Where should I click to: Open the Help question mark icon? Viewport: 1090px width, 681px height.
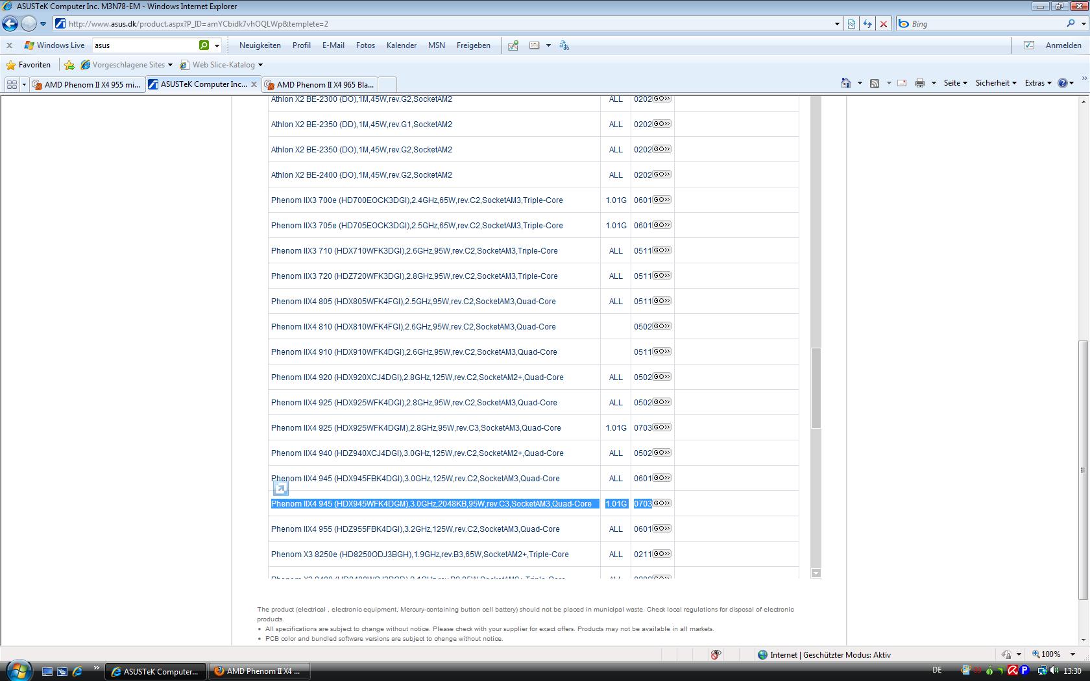[1063, 83]
